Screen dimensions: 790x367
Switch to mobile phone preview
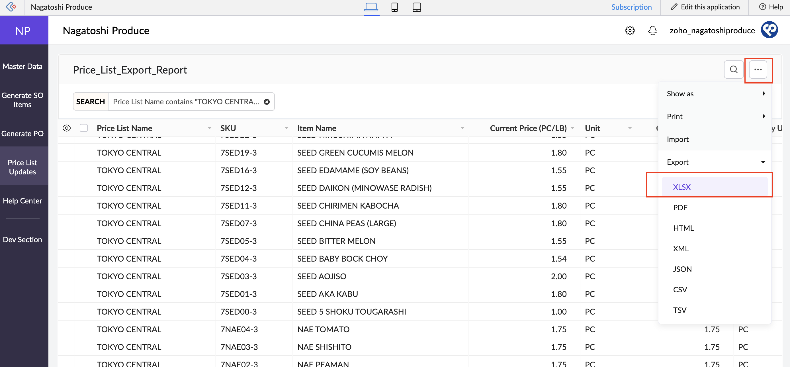tap(394, 7)
